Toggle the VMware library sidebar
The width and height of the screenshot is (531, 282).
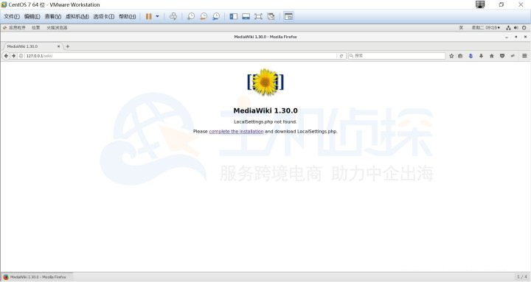pyautogui.click(x=233, y=16)
